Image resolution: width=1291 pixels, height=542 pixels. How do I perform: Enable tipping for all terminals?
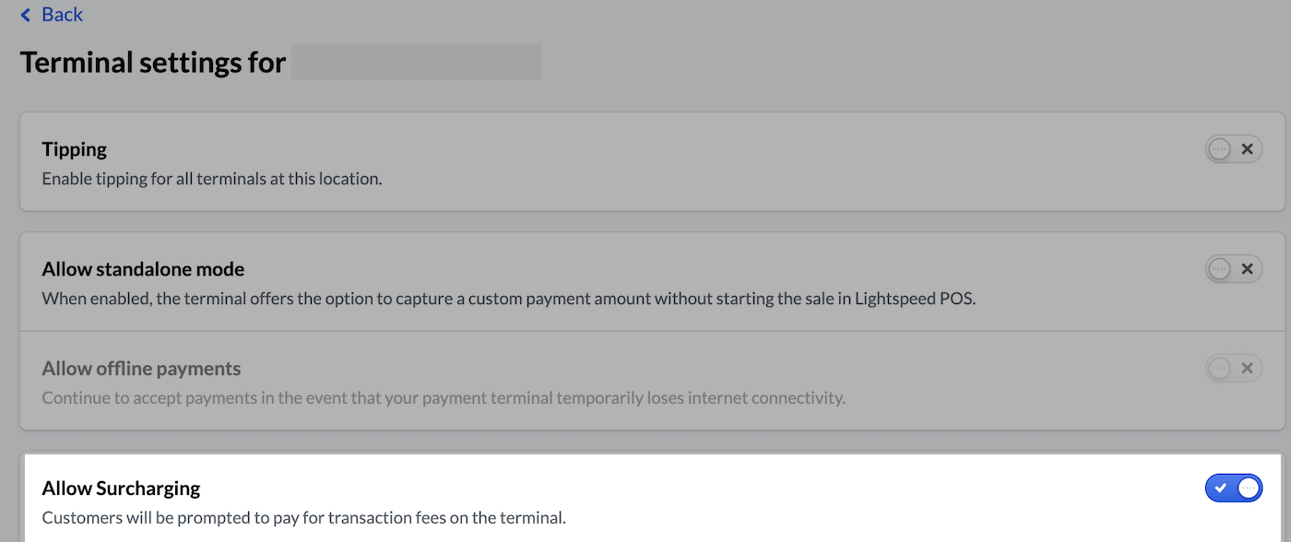(1234, 148)
